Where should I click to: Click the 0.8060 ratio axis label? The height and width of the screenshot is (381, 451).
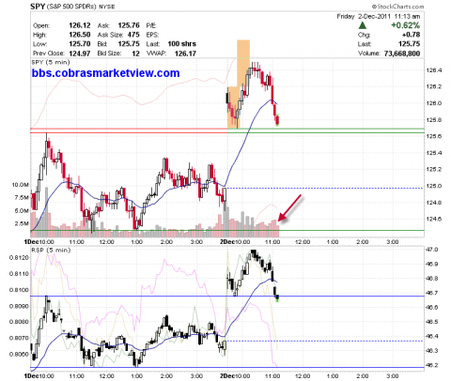coord(19,355)
